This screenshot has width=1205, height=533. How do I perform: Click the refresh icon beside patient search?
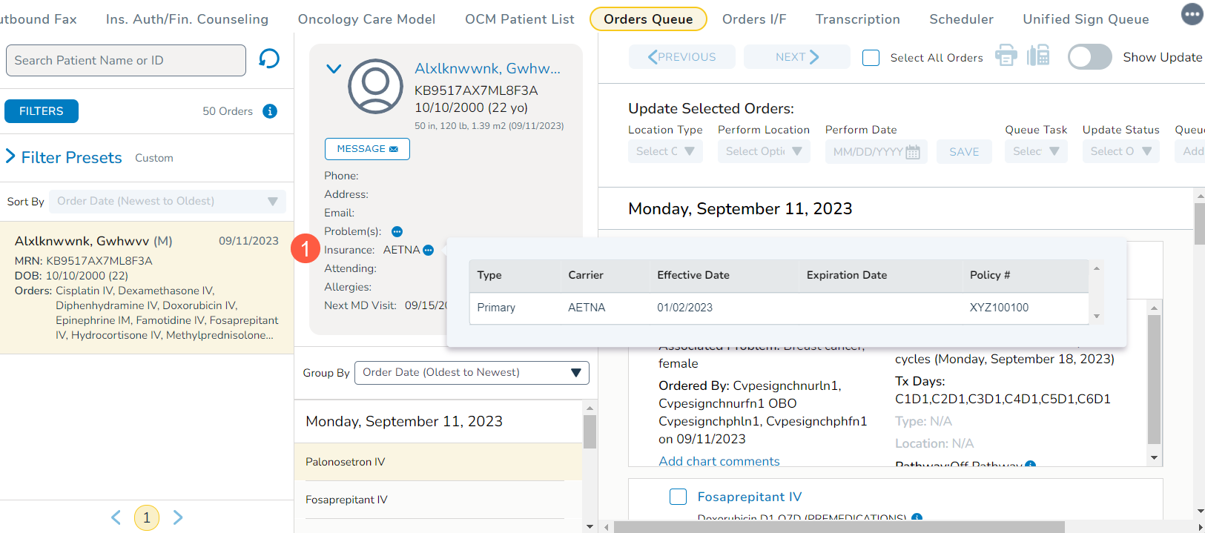point(269,59)
